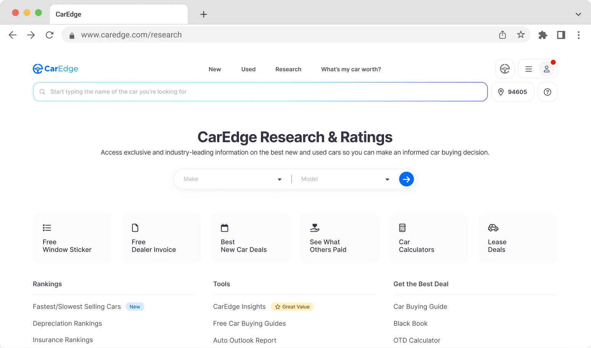Open the user account profile icon
Screen dimensions: 591x348
(547, 69)
